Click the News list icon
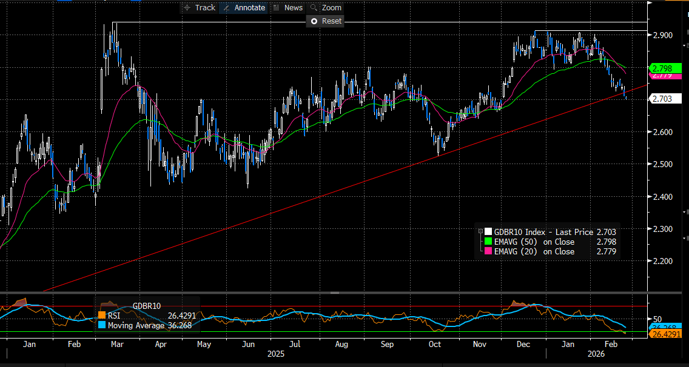This screenshot has height=367, width=689. (276, 8)
